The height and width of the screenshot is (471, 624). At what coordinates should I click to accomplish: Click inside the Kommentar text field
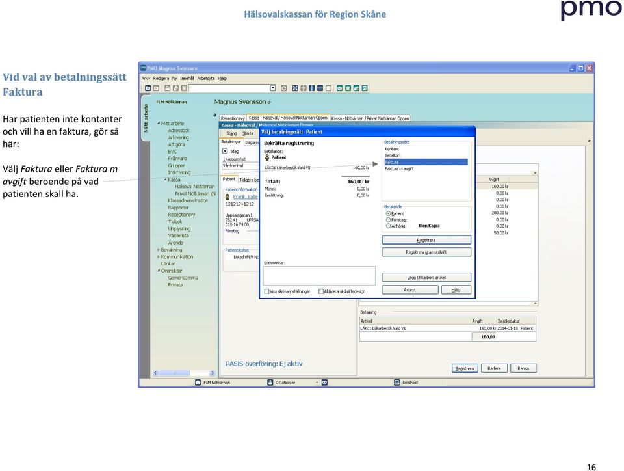(x=319, y=276)
